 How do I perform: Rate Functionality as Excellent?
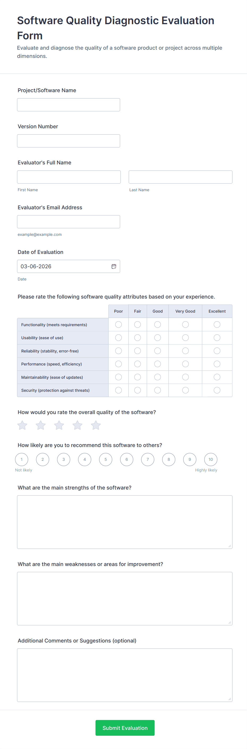coord(217,325)
